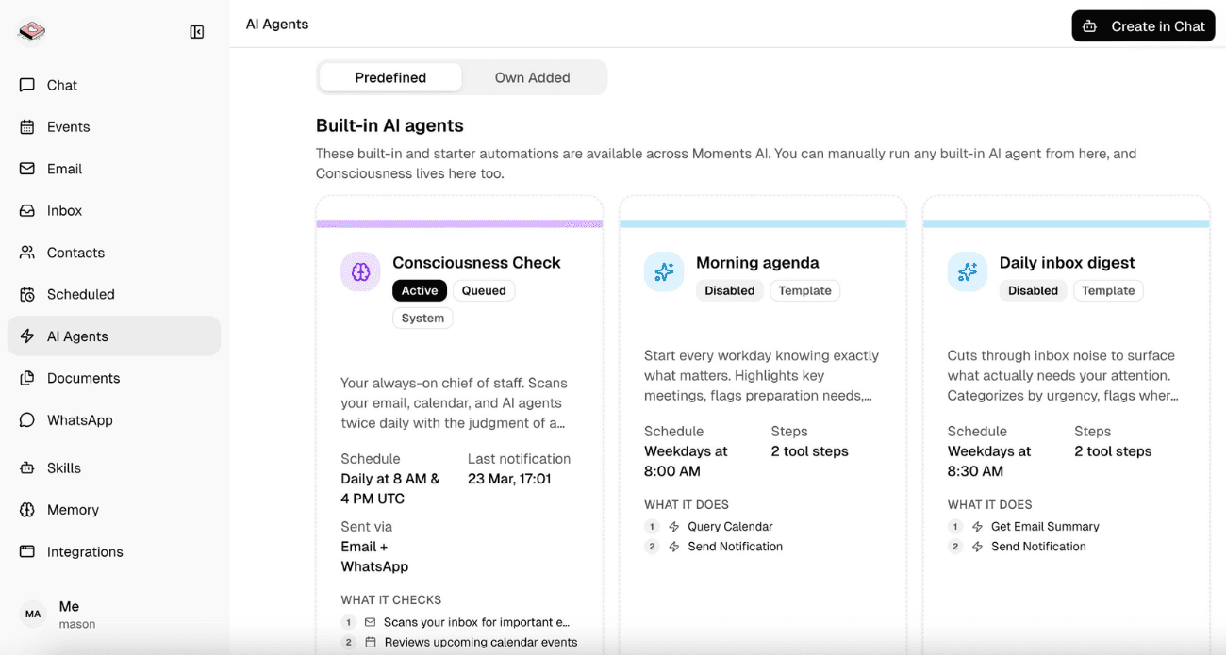This screenshot has height=655, width=1226.
Task: Click the Active badge on Consciousness Check
Action: (x=420, y=291)
